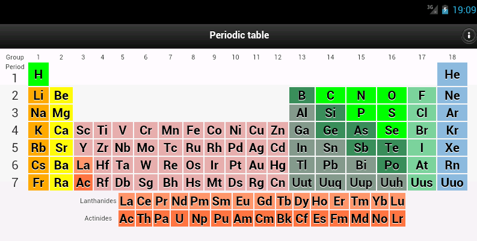477x241 pixels.
Task: Open the info button in title bar
Action: click(469, 35)
